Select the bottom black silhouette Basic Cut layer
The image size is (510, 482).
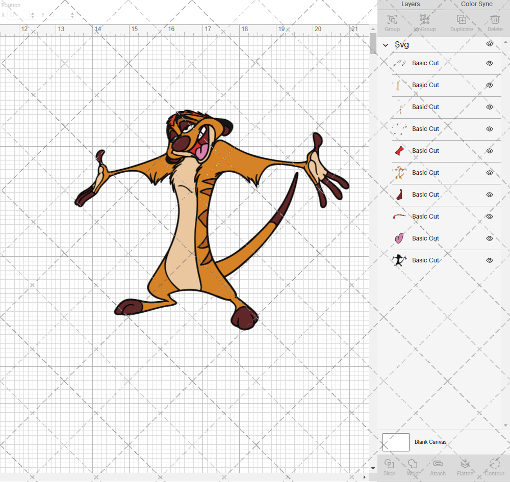[426, 260]
